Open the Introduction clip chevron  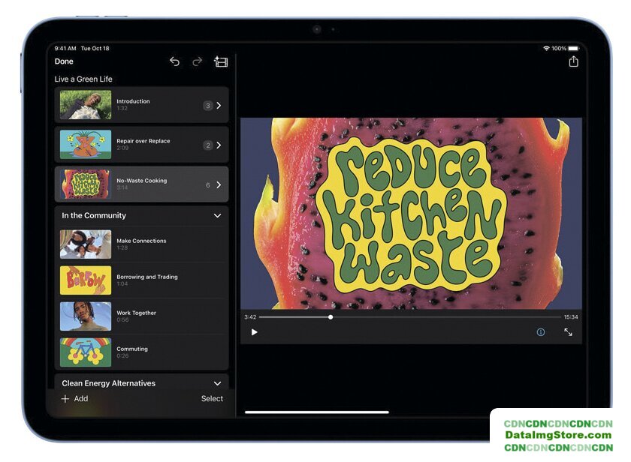pyautogui.click(x=219, y=106)
